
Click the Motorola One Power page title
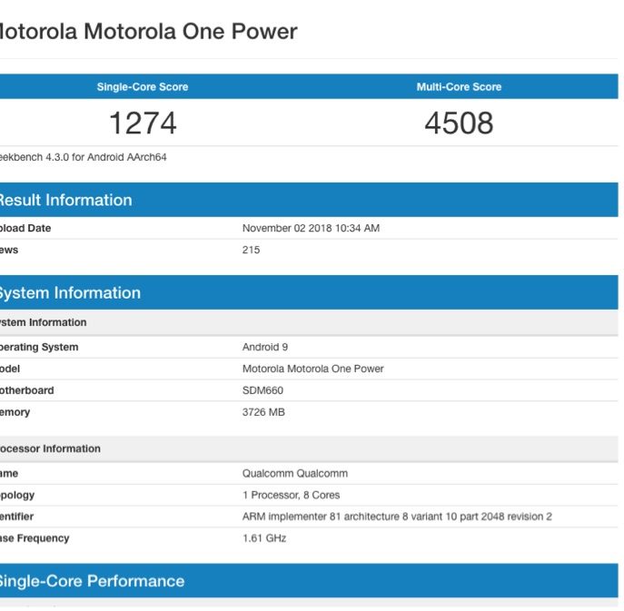pyautogui.click(x=146, y=32)
